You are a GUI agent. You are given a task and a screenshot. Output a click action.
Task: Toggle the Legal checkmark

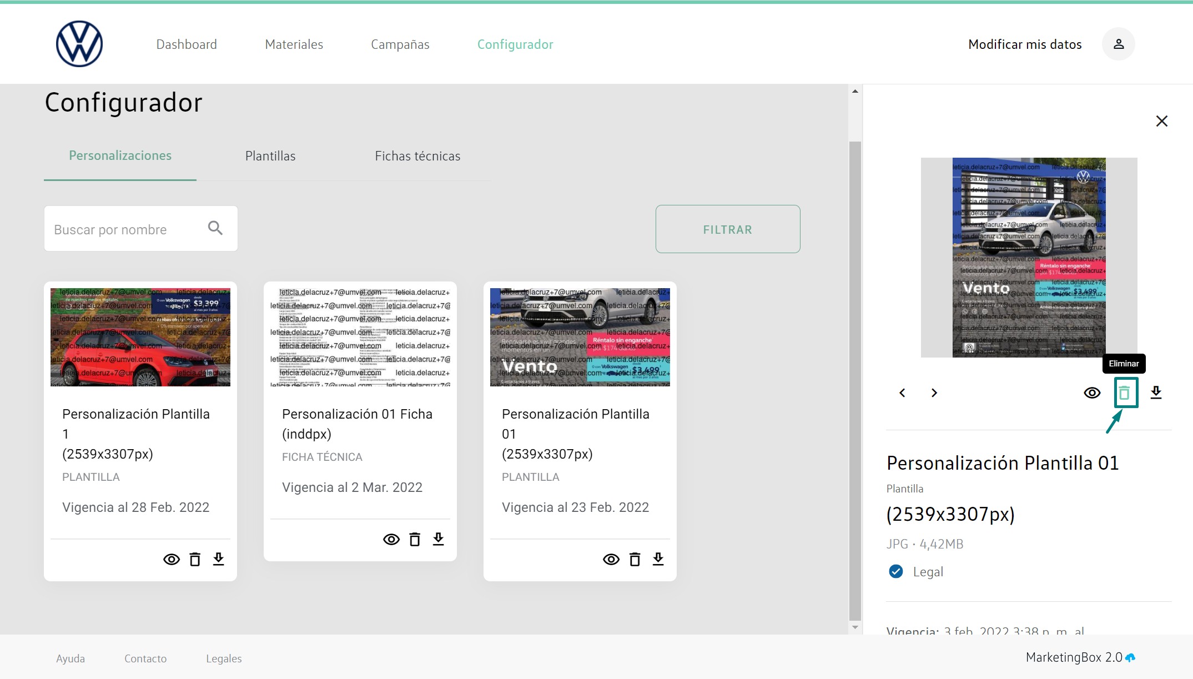(x=895, y=571)
